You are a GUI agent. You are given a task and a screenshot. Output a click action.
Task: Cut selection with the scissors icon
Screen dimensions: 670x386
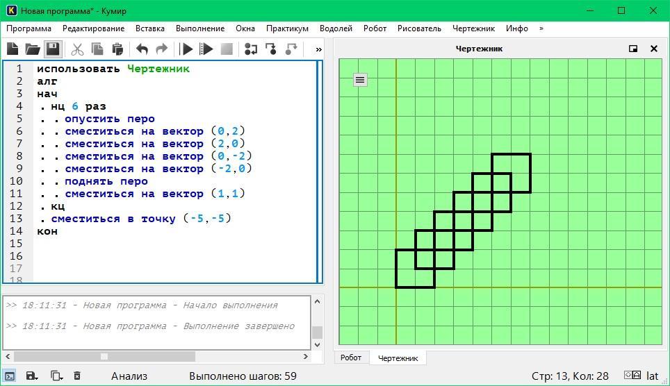click(77, 49)
